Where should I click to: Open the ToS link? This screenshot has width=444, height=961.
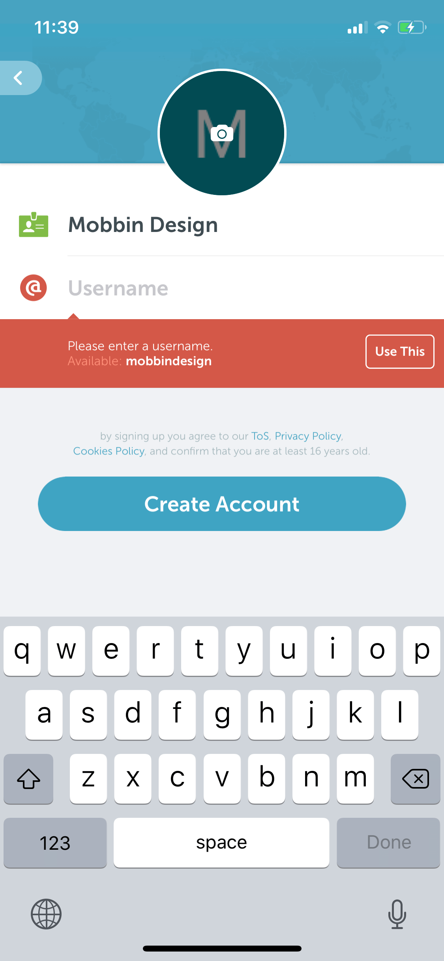coord(260,436)
